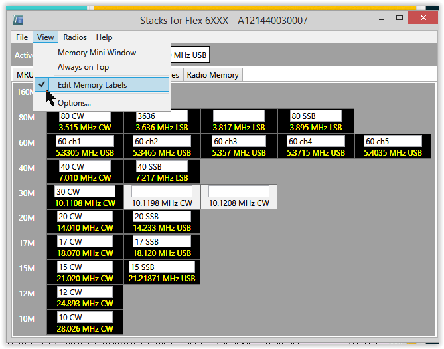The image size is (444, 349).
Task: Edit the '3636' label field
Action: (x=162, y=116)
